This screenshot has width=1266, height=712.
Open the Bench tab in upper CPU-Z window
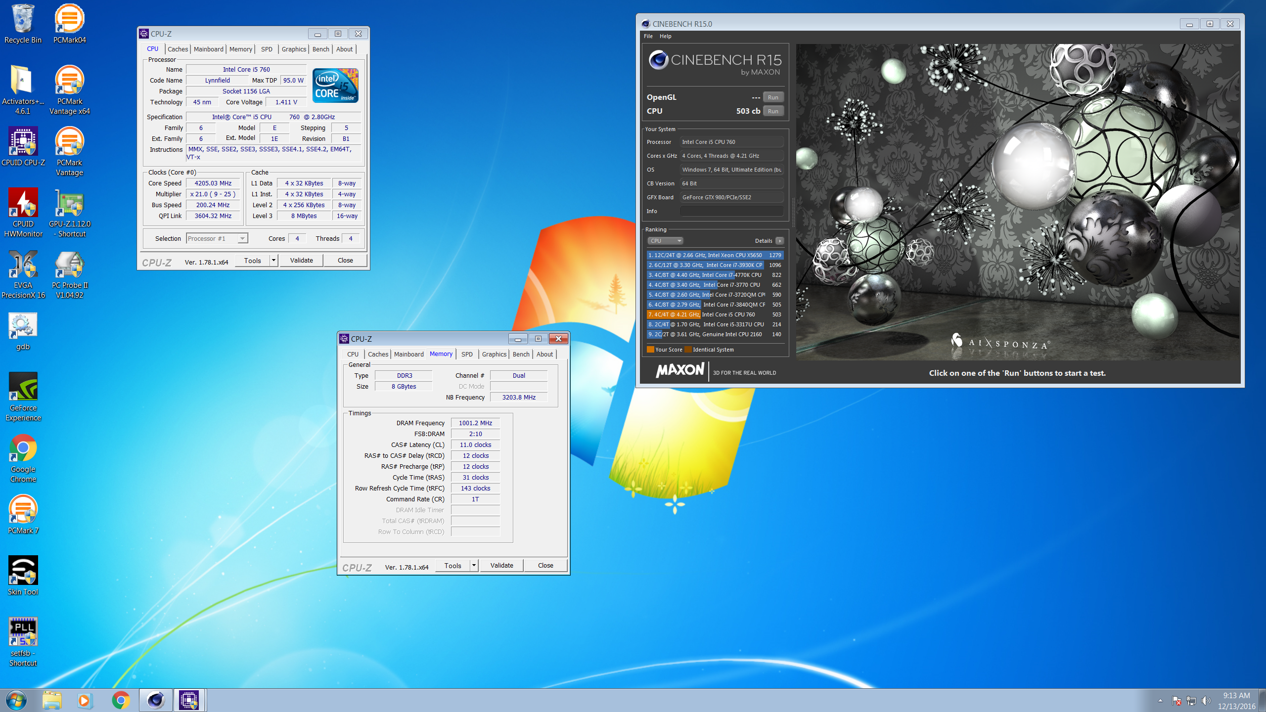[321, 49]
